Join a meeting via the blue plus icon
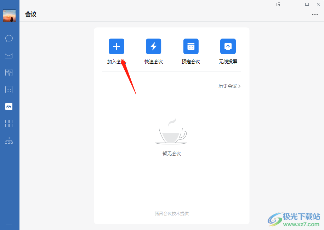Image resolution: width=324 pixels, height=230 pixels. 116,46
